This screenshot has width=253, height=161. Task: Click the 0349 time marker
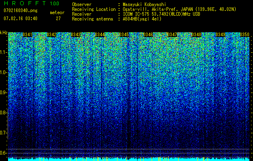coord(220,35)
